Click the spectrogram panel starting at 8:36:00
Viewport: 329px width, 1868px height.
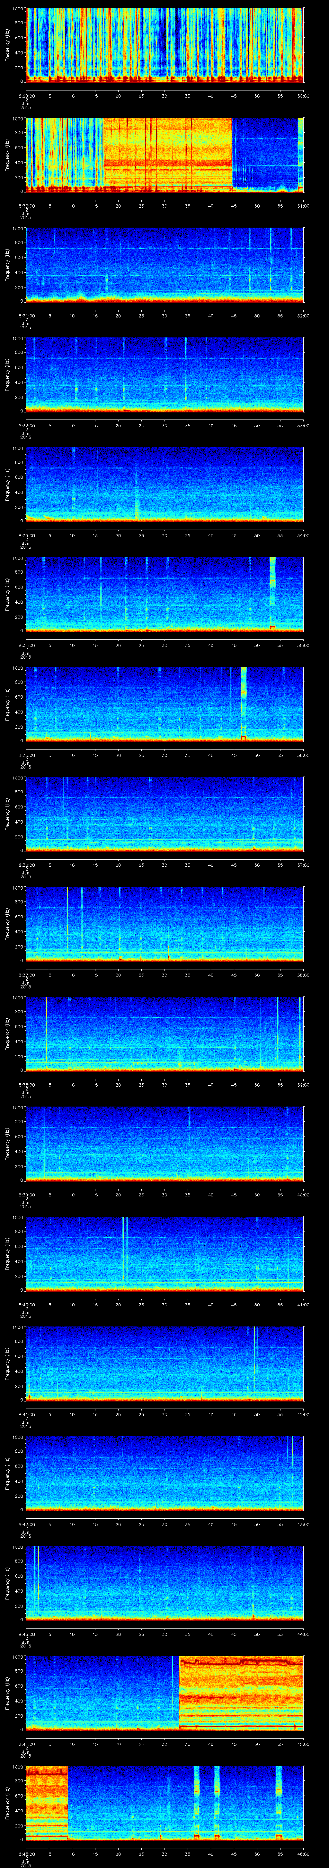165,814
